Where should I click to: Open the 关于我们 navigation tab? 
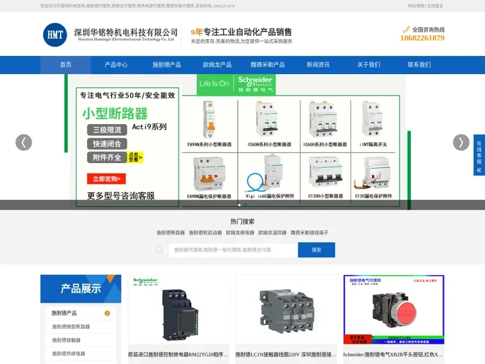click(x=368, y=65)
